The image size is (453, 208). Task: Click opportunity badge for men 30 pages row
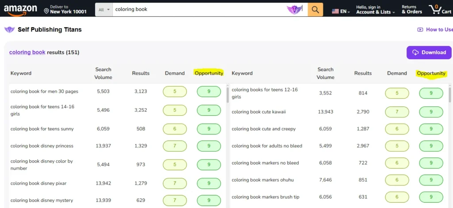[x=209, y=92]
